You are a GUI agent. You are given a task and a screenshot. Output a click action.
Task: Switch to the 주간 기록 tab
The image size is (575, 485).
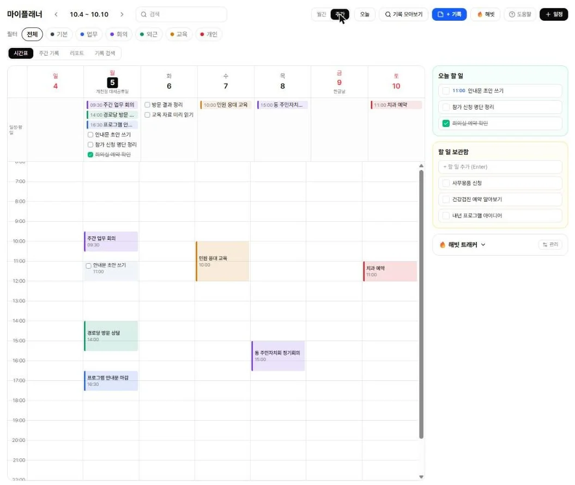[x=49, y=53]
